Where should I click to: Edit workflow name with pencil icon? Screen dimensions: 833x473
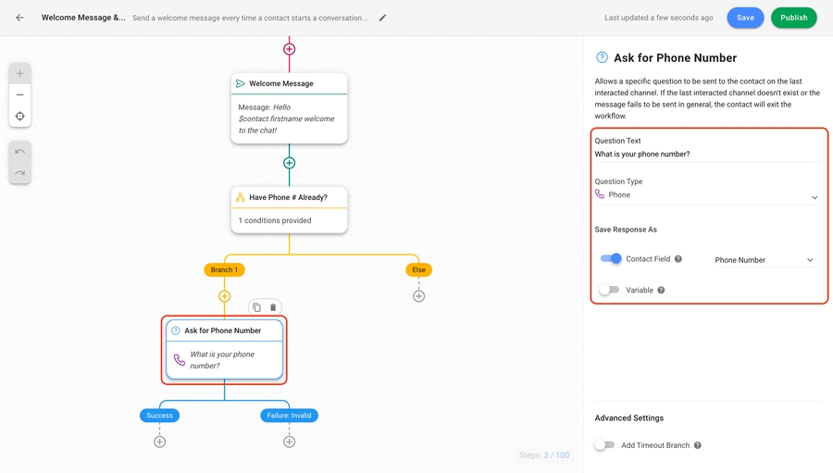[383, 18]
